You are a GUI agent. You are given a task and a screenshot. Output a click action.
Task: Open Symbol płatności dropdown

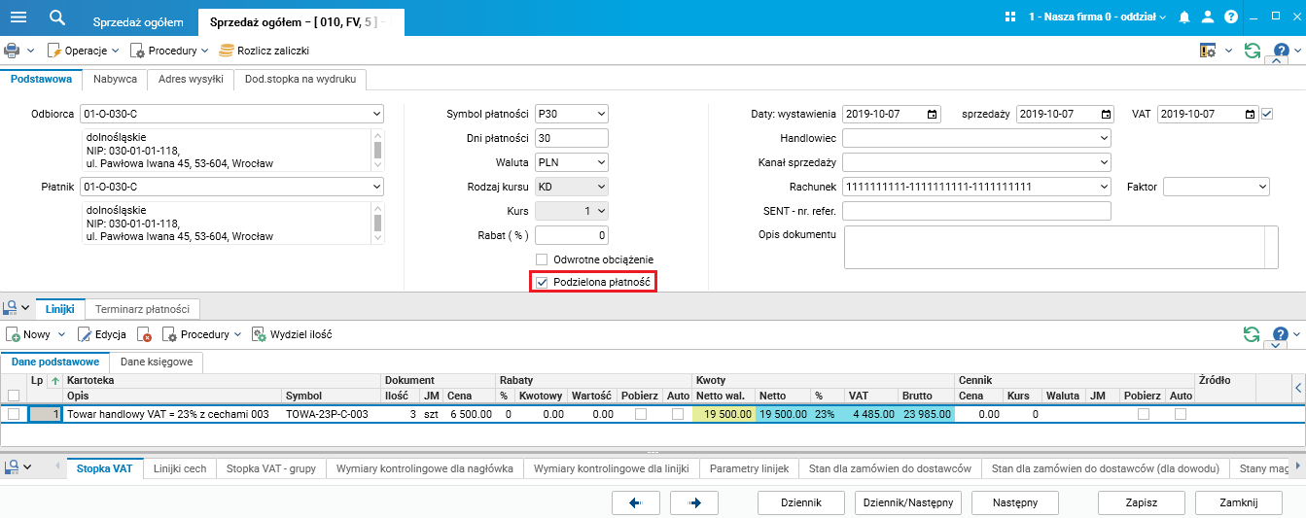600,114
